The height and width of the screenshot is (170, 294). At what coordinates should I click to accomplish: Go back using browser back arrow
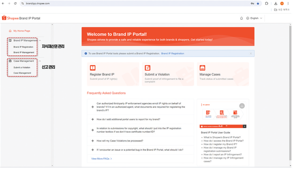[x=3, y=3]
